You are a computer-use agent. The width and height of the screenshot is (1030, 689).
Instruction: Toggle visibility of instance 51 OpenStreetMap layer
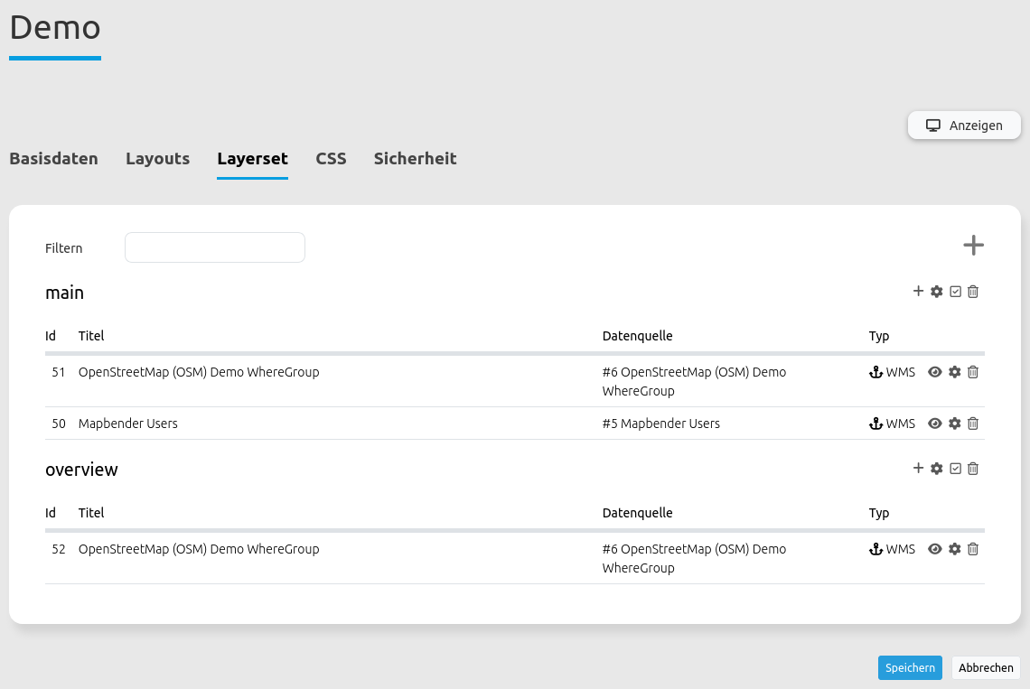(x=935, y=372)
